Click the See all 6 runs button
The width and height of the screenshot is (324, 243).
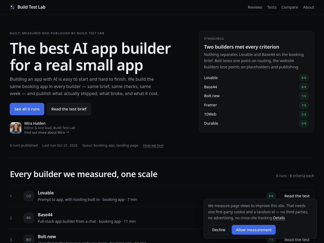click(x=27, y=109)
